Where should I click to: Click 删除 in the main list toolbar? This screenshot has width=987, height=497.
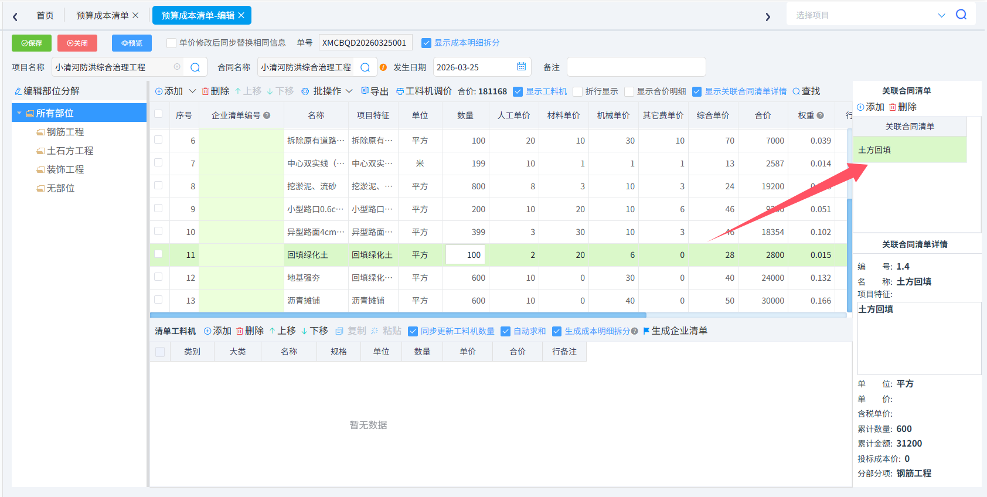click(216, 91)
